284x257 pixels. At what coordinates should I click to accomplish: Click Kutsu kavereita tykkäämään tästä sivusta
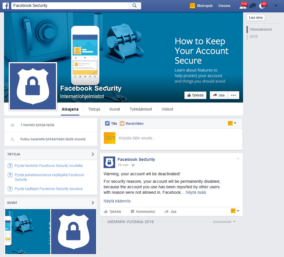coord(53,139)
